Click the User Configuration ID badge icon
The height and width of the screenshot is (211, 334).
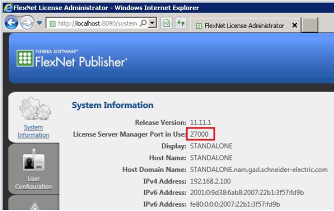tap(34, 160)
